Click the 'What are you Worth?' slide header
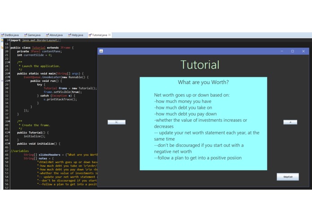The width and height of the screenshot is (312, 222). (203, 82)
